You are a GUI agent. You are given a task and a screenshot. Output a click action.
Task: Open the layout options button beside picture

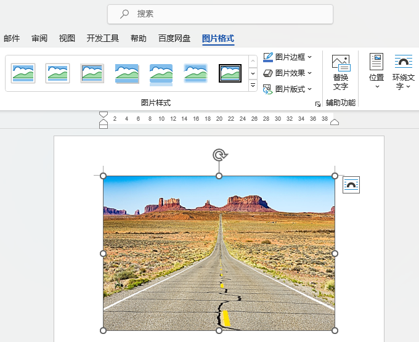tap(351, 185)
